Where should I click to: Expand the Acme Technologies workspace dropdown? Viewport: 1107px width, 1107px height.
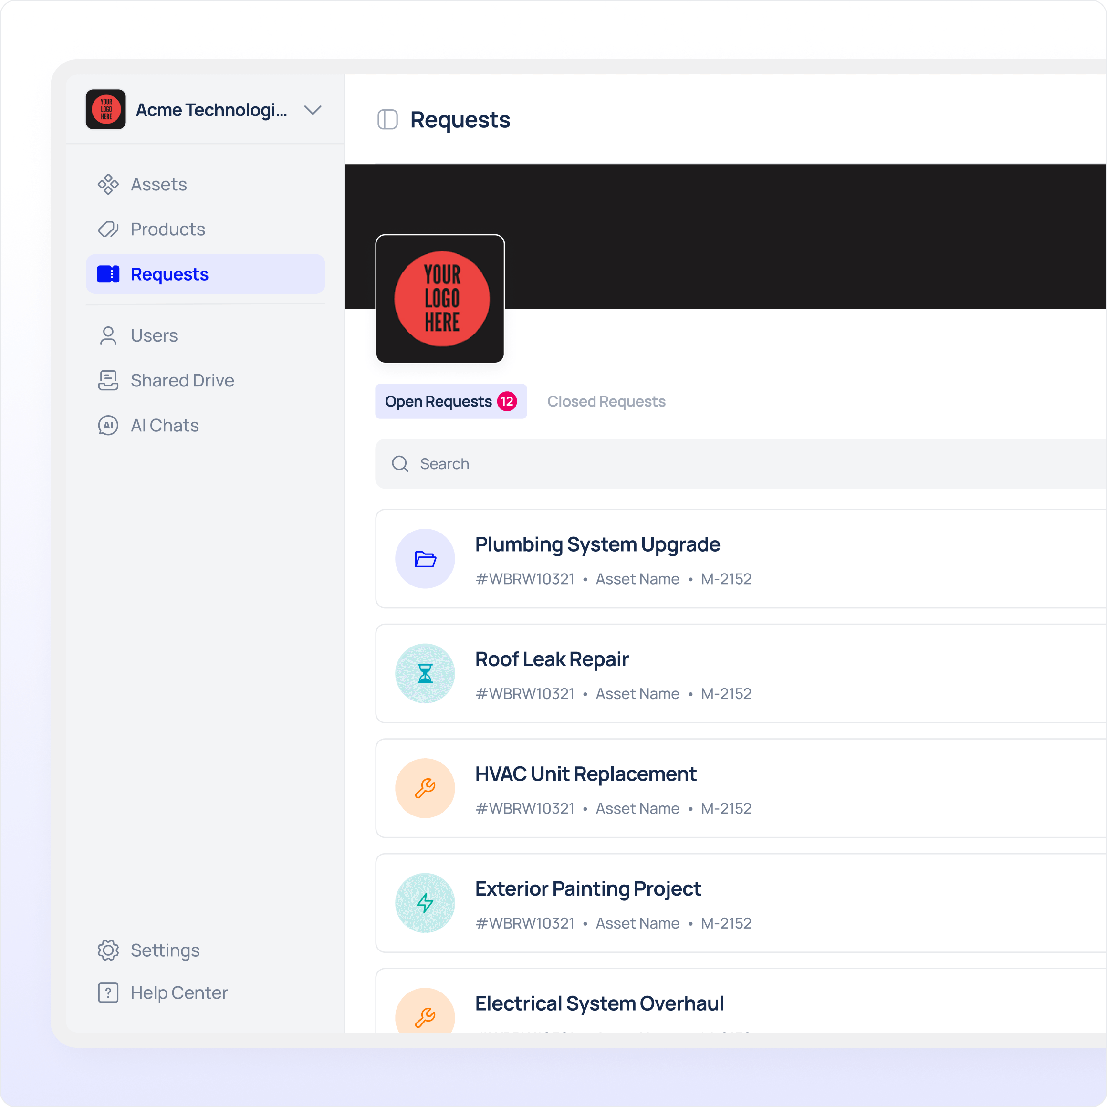[x=313, y=110]
